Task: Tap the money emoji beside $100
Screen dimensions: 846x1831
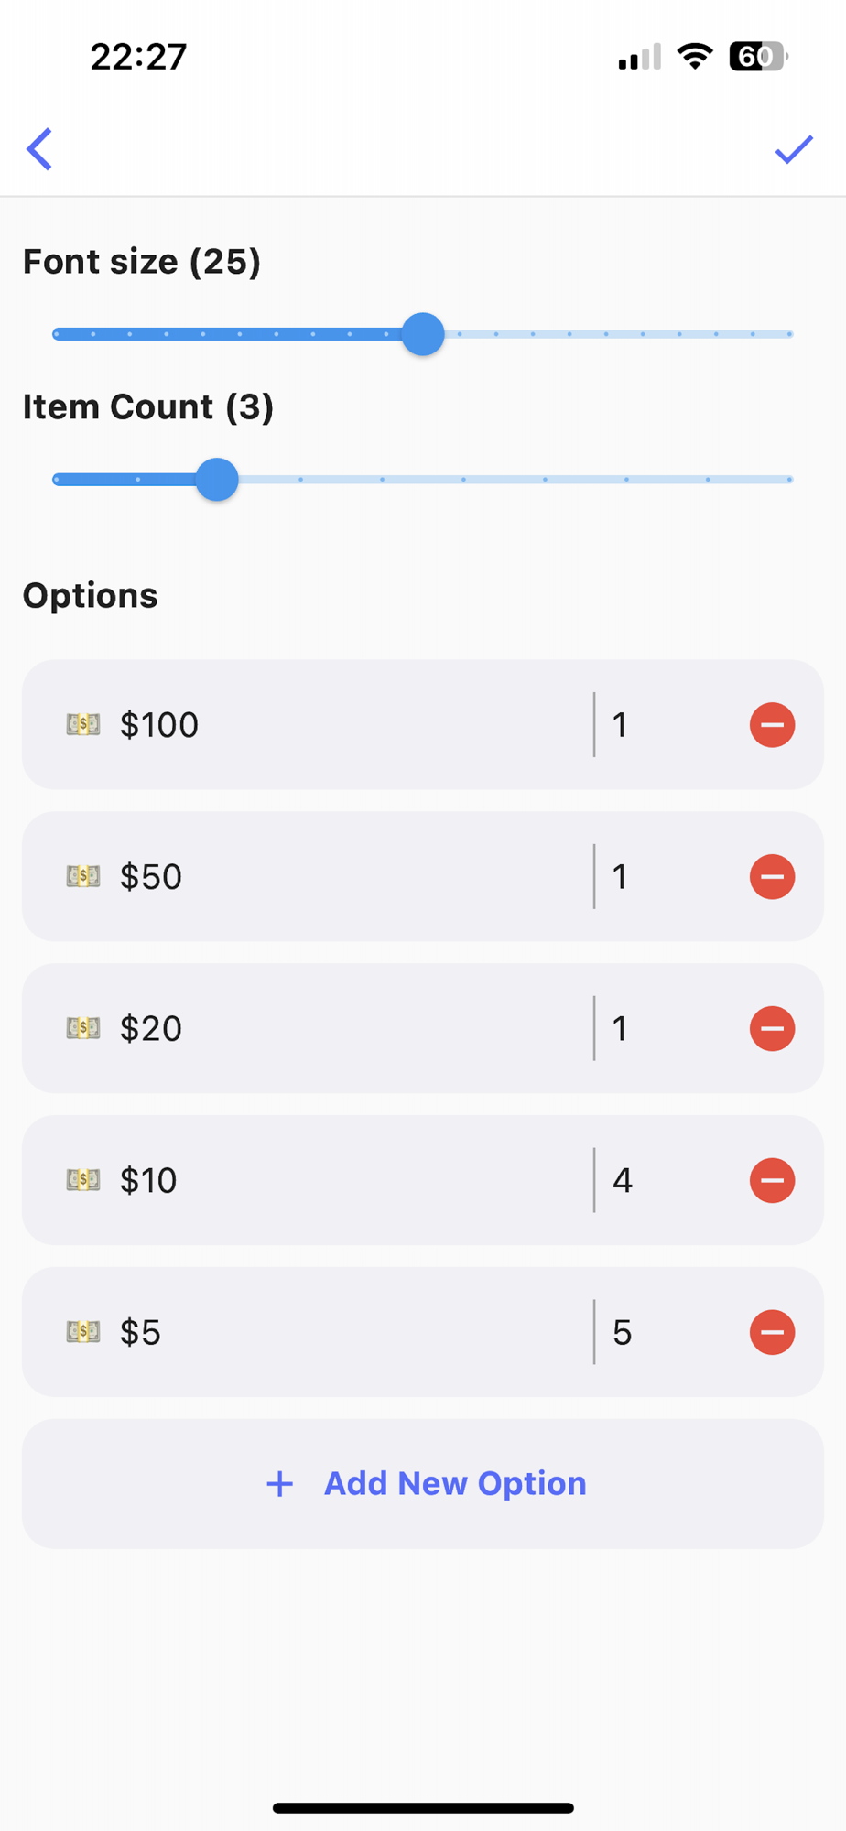Action: pyautogui.click(x=83, y=725)
